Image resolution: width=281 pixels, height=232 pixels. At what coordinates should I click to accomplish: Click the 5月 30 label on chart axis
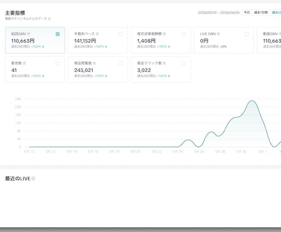241,151
